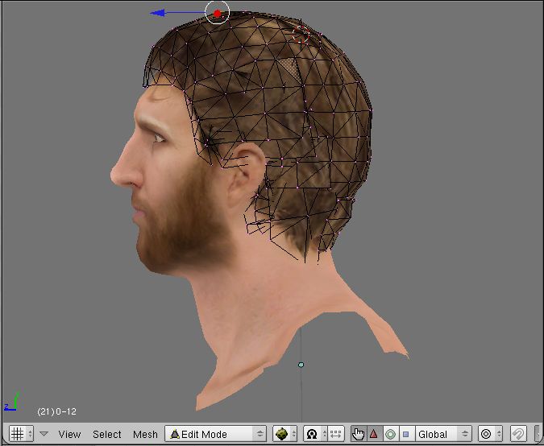Open the proportional editing selector
Screen dimensions: 544x446
pyautogui.click(x=489, y=434)
